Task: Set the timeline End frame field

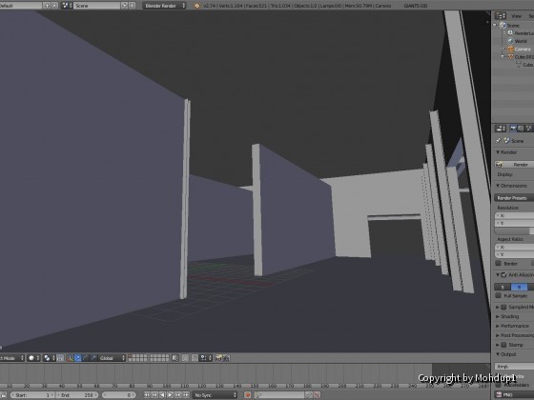Action: [x=77, y=395]
